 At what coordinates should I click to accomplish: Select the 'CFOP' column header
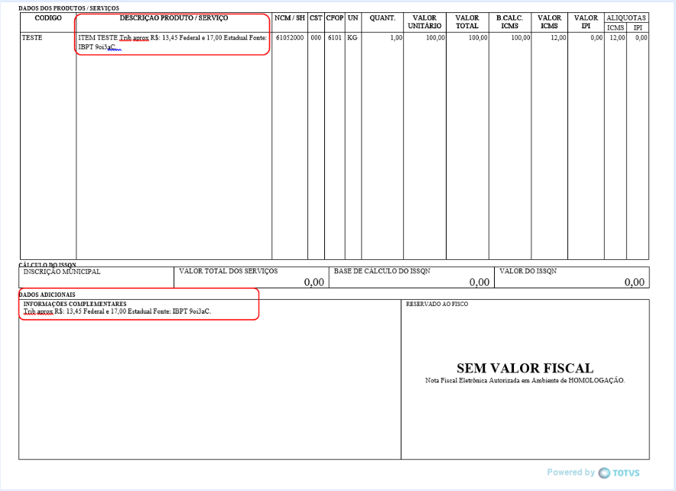(335, 18)
